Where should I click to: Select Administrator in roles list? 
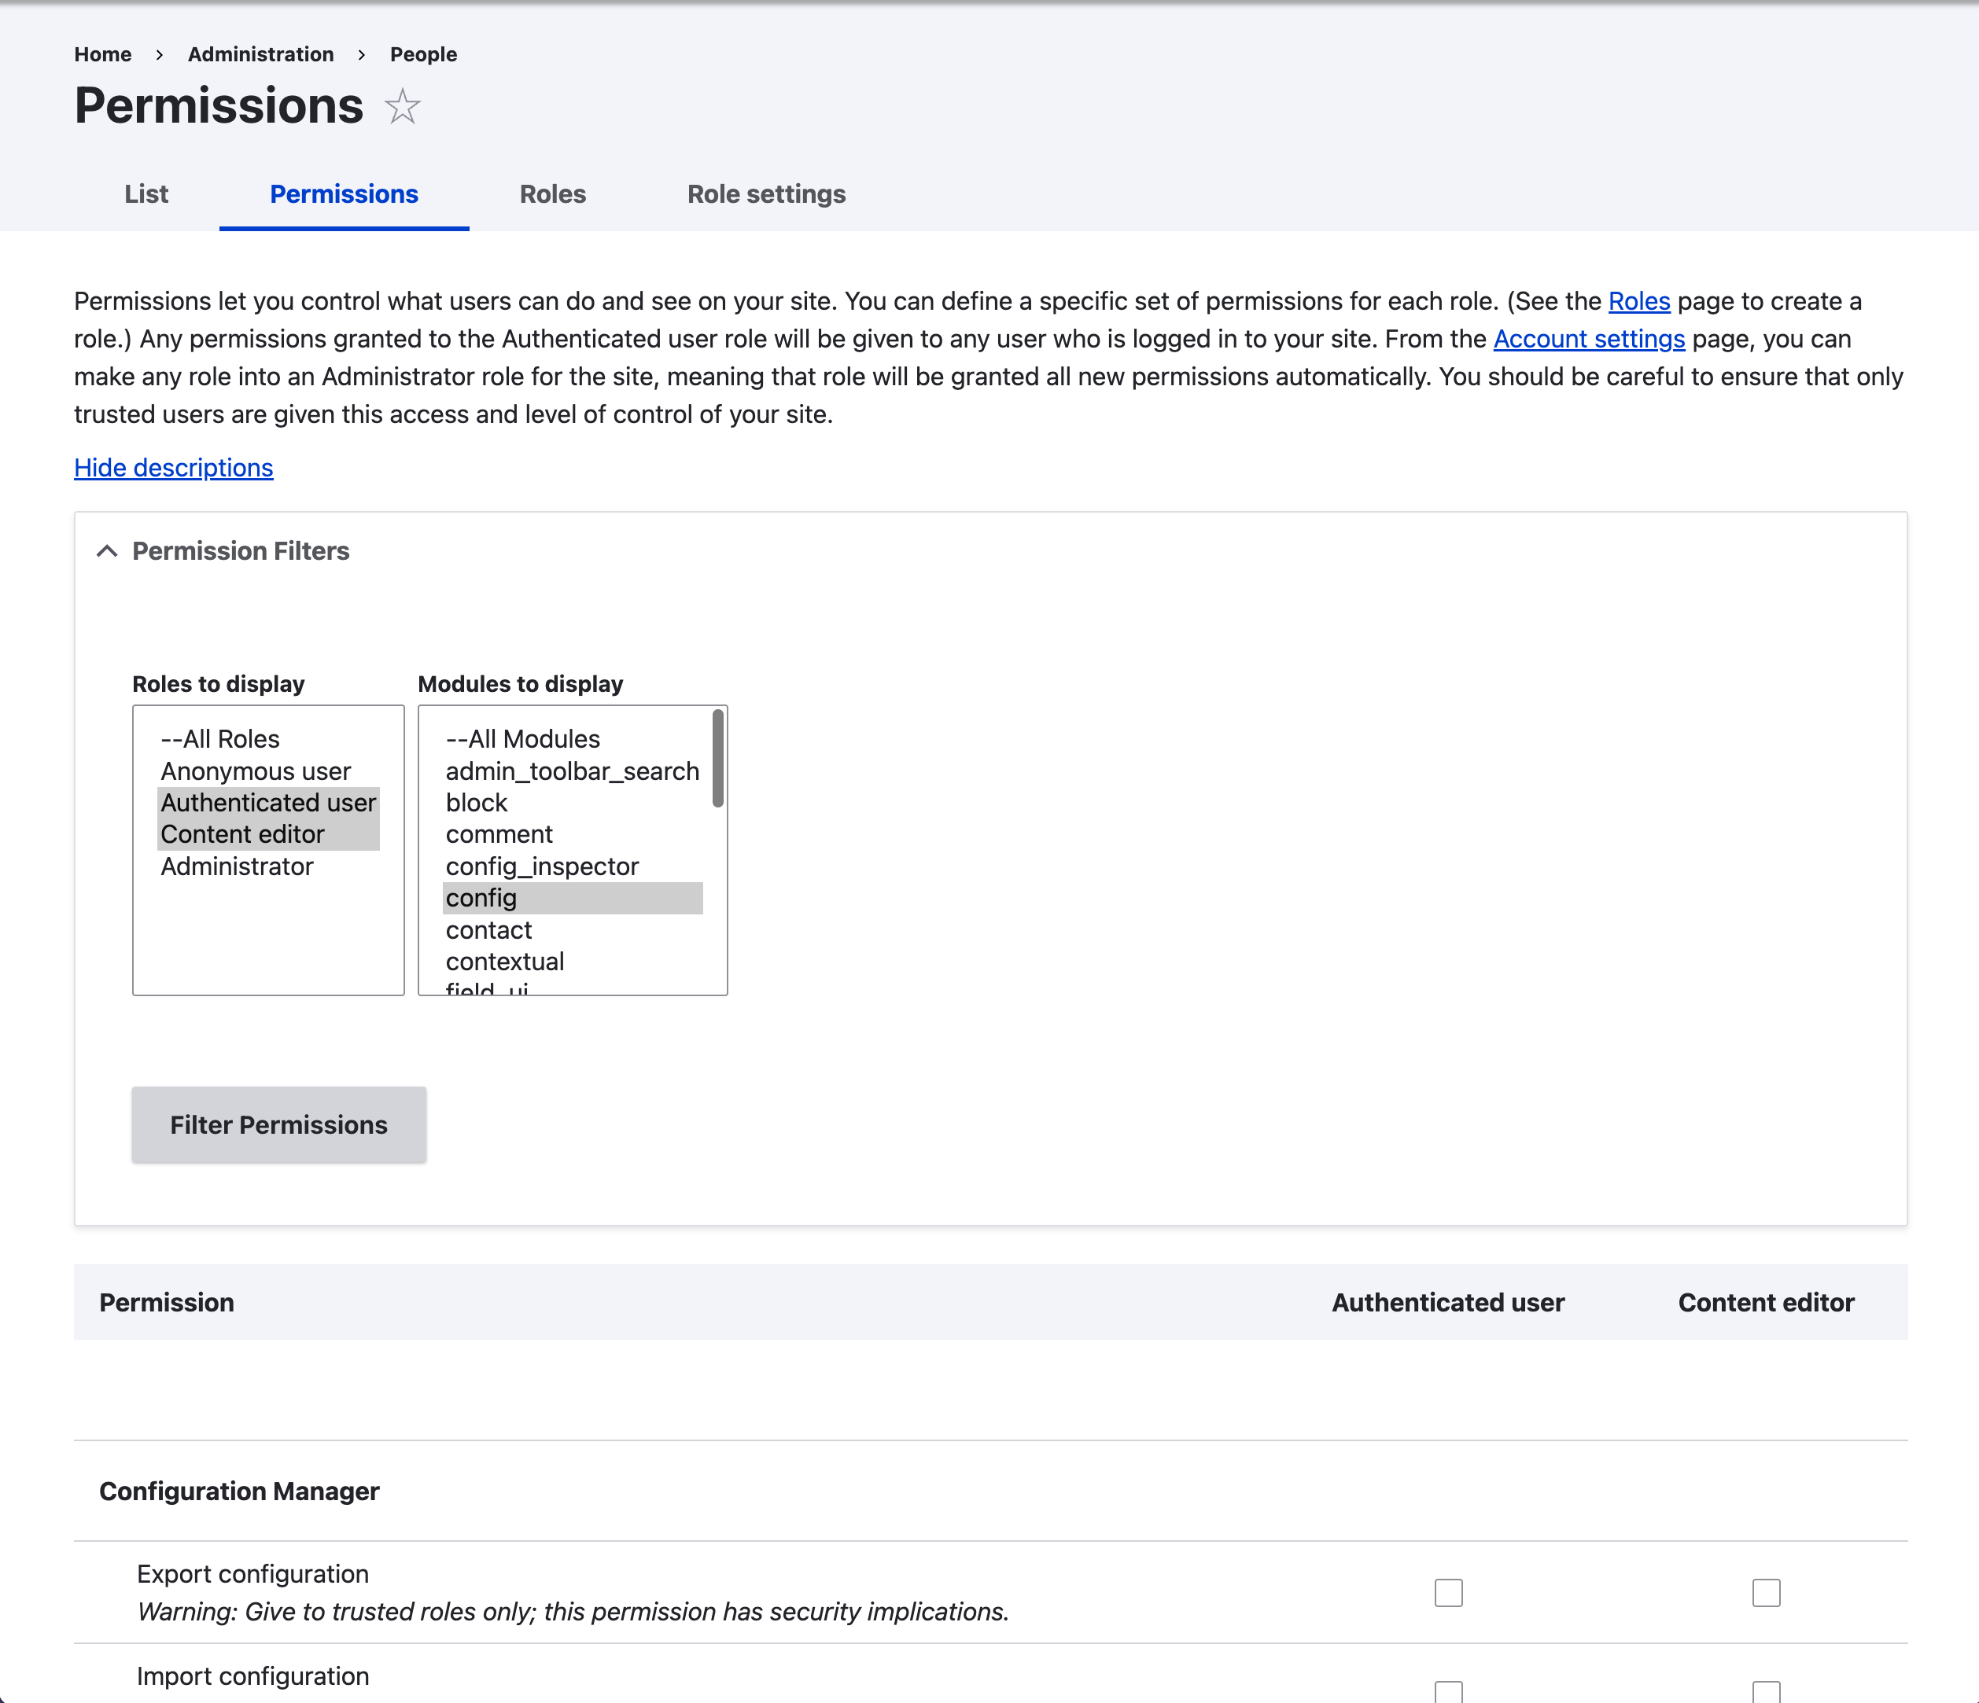tap(237, 866)
